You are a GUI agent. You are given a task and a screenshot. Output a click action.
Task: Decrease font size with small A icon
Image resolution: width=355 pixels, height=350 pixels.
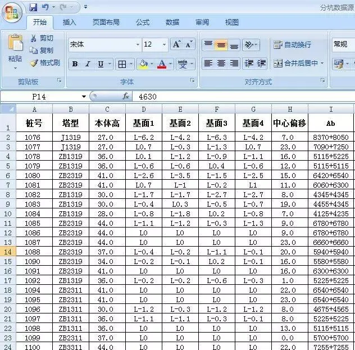pyautogui.click(x=189, y=44)
